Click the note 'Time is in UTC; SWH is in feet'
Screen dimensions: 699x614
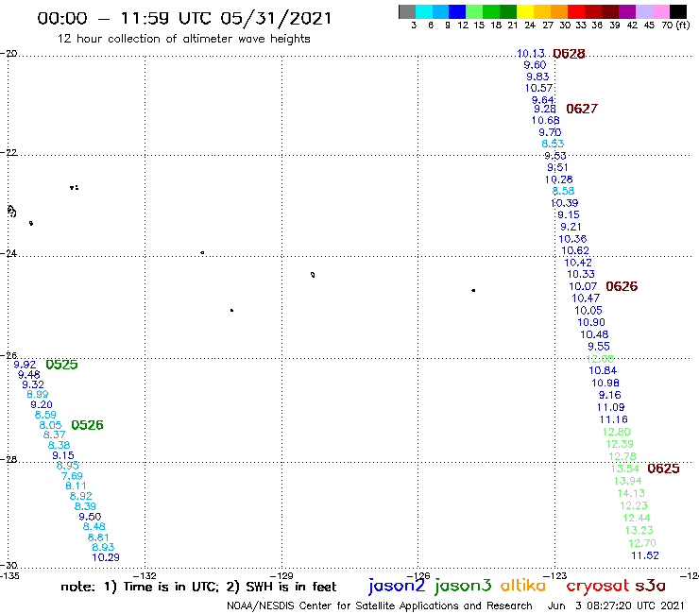click(x=198, y=587)
